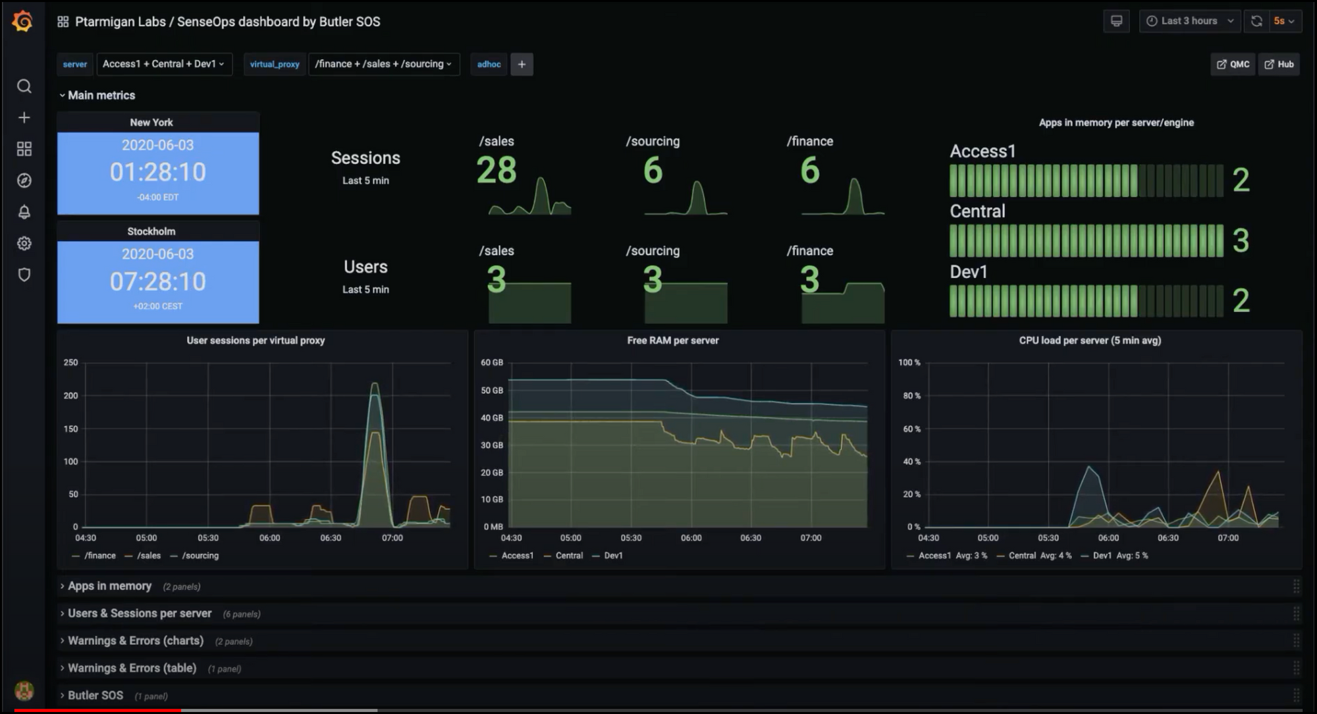Open the Last 3 hours time picker

point(1190,21)
